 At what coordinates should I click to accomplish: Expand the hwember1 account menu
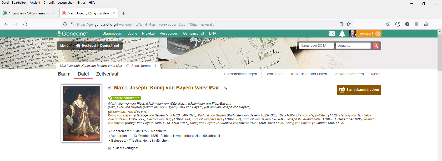[x=365, y=34]
